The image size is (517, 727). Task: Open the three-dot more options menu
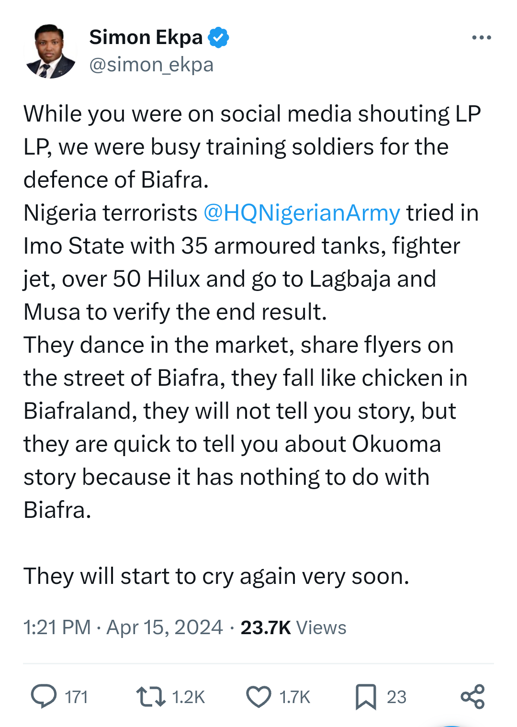coord(481,37)
